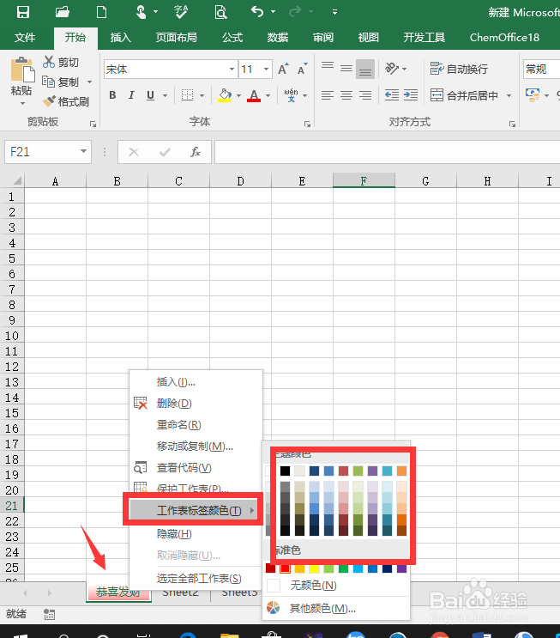Screen dimensions: 560x638
Task: Open 其他颜色(M)... color dialog
Action: (x=336, y=608)
